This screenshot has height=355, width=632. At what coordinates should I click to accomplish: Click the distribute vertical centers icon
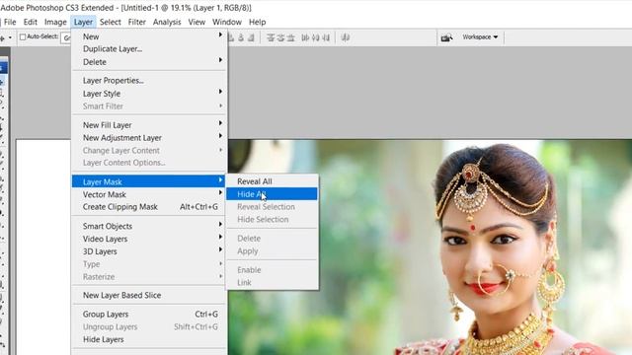pos(280,37)
